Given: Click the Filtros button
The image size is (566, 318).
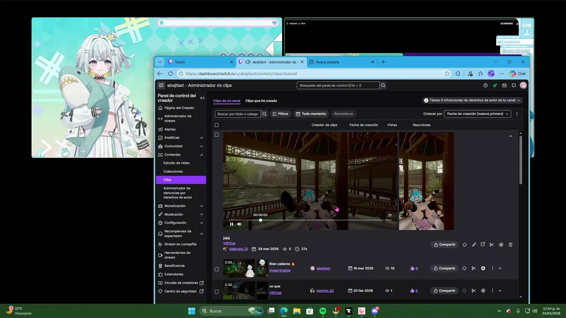Looking at the screenshot, I should [280, 114].
